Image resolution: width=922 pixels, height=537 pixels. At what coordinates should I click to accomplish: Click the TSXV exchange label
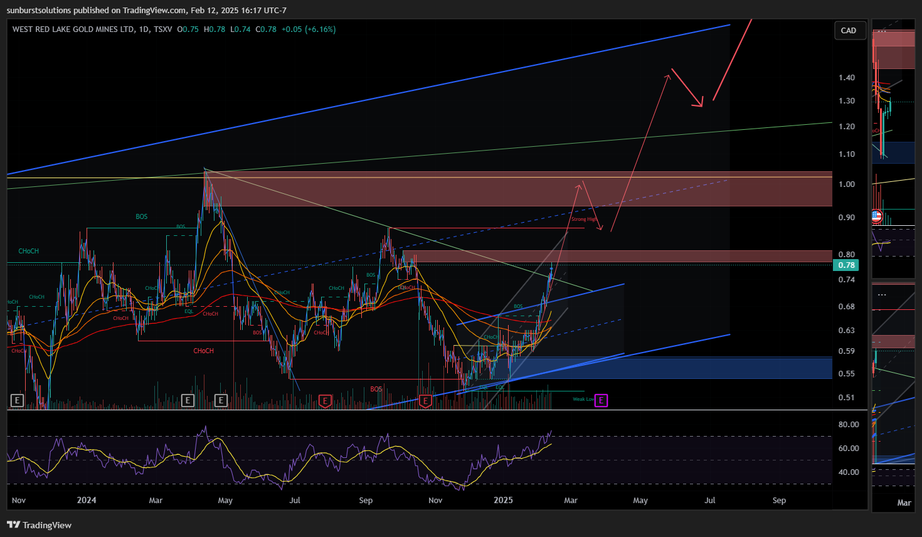pyautogui.click(x=163, y=29)
